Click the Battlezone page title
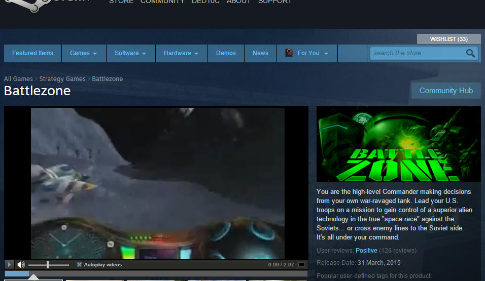The width and height of the screenshot is (485, 281). click(x=38, y=91)
